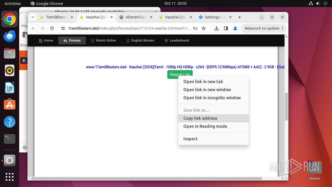The width and height of the screenshot is (332, 187).
Task: Bookmark this page with star icon
Action: point(204,28)
